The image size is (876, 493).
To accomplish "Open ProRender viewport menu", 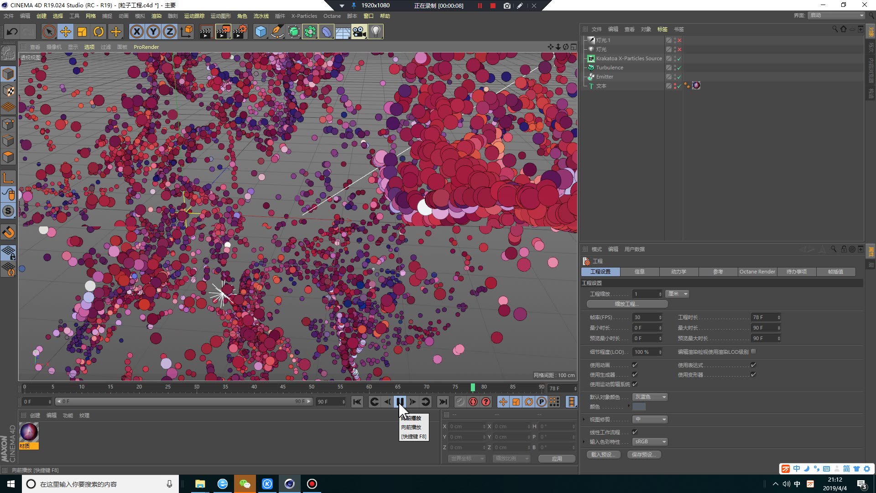I will pyautogui.click(x=146, y=47).
